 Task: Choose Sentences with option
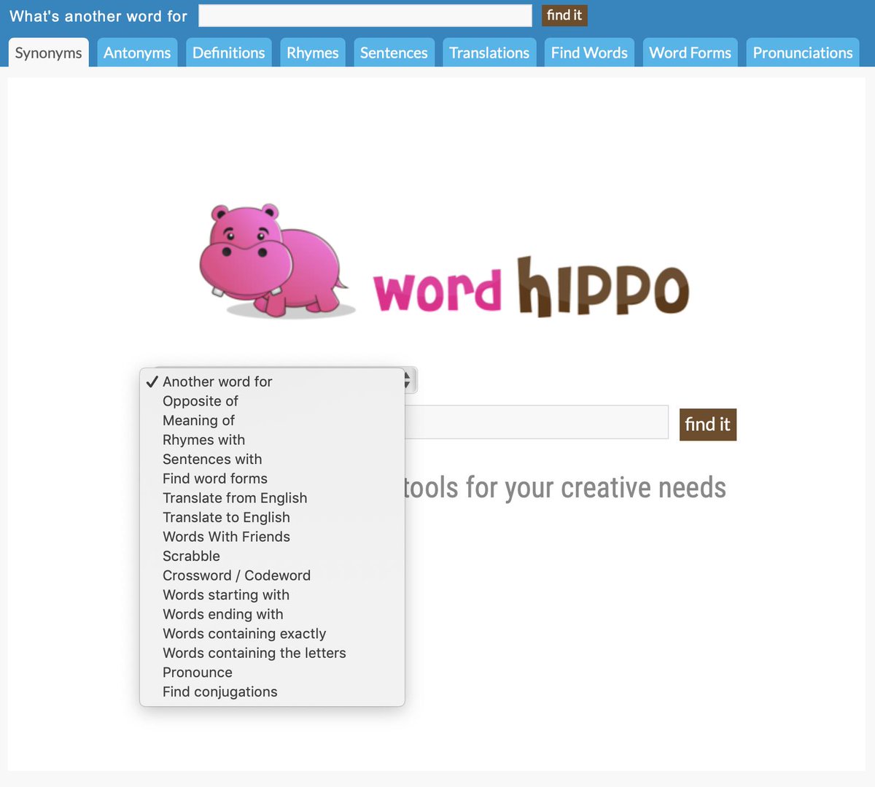click(272, 459)
